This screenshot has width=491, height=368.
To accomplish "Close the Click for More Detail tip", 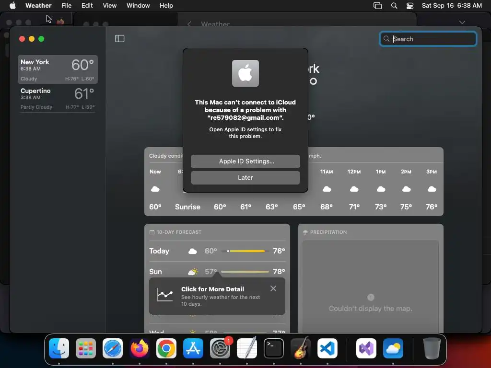I will 273,288.
